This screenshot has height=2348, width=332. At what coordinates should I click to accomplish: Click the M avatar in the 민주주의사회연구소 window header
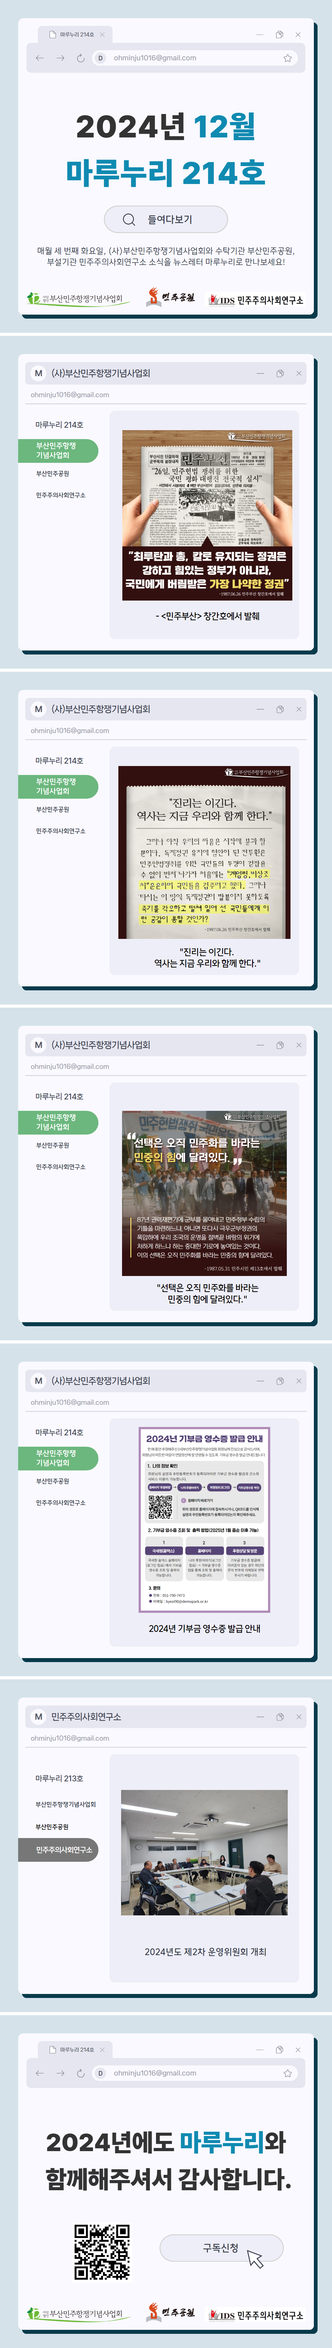click(38, 1716)
